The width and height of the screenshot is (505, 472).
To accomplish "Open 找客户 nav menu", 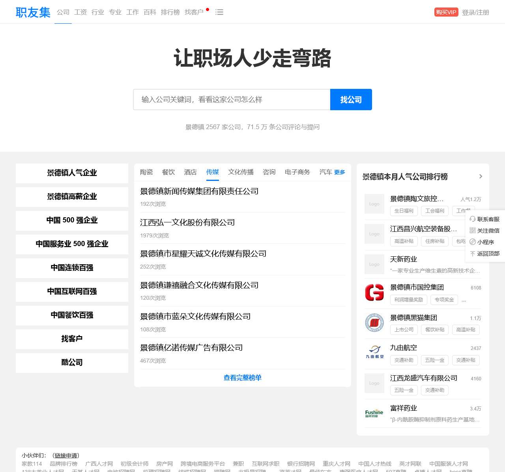I will click(x=194, y=12).
